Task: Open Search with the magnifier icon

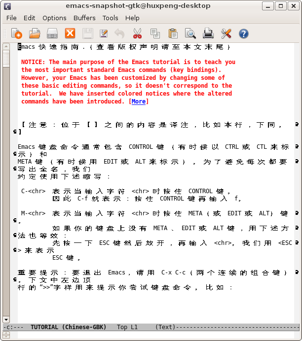Action: tap(190, 34)
